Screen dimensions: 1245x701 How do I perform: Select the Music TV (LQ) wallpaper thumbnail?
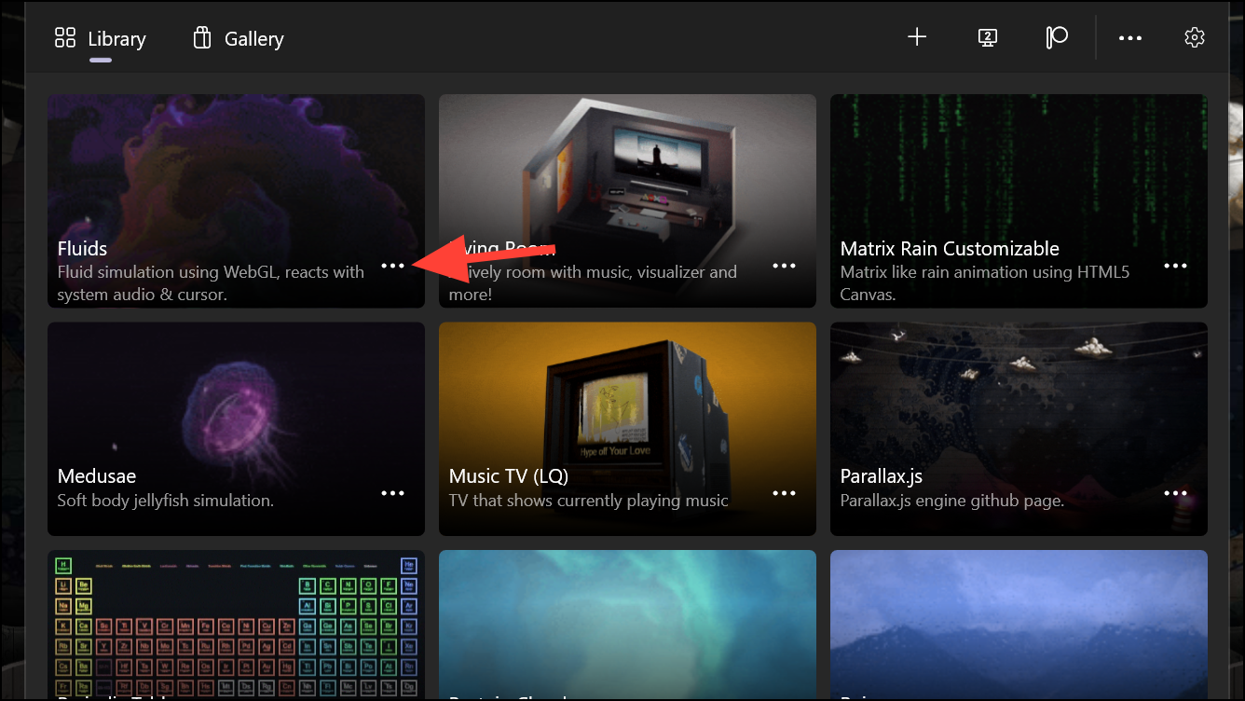pyautogui.click(x=627, y=429)
